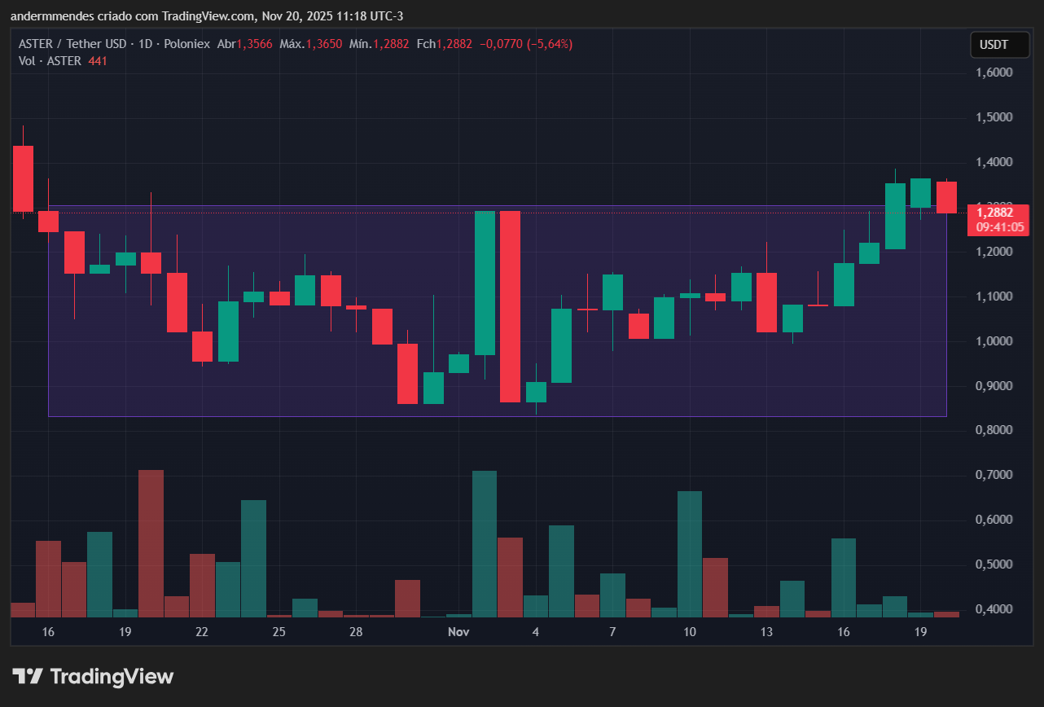Viewport: 1044px width, 707px height.
Task: Toggle the countdown timer on the price label
Action: click(999, 228)
